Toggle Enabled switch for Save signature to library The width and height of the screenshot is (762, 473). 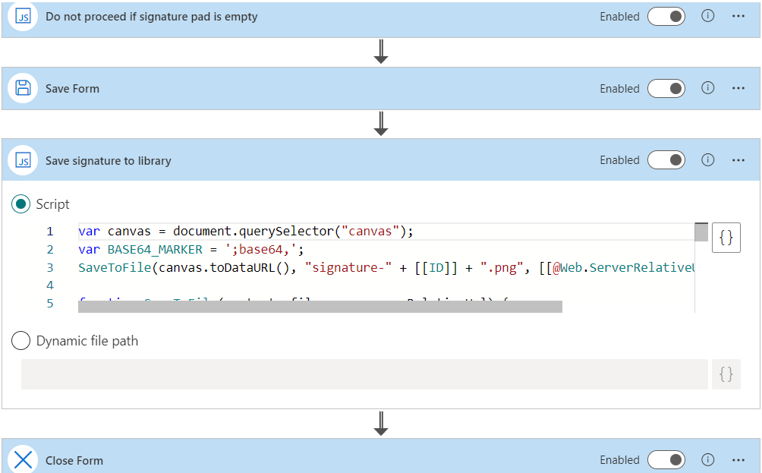point(666,160)
